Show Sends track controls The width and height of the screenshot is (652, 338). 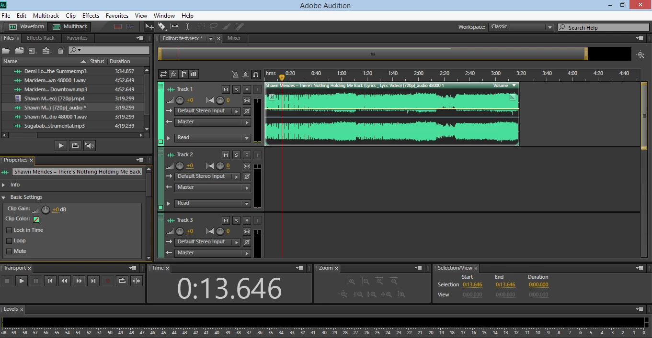[x=183, y=74]
